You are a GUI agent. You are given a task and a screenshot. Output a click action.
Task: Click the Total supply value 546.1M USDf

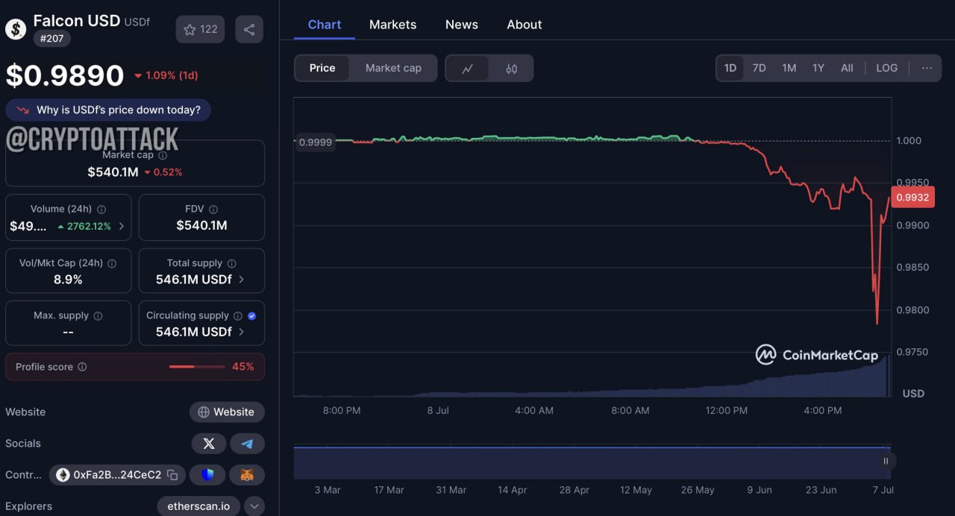(x=194, y=280)
